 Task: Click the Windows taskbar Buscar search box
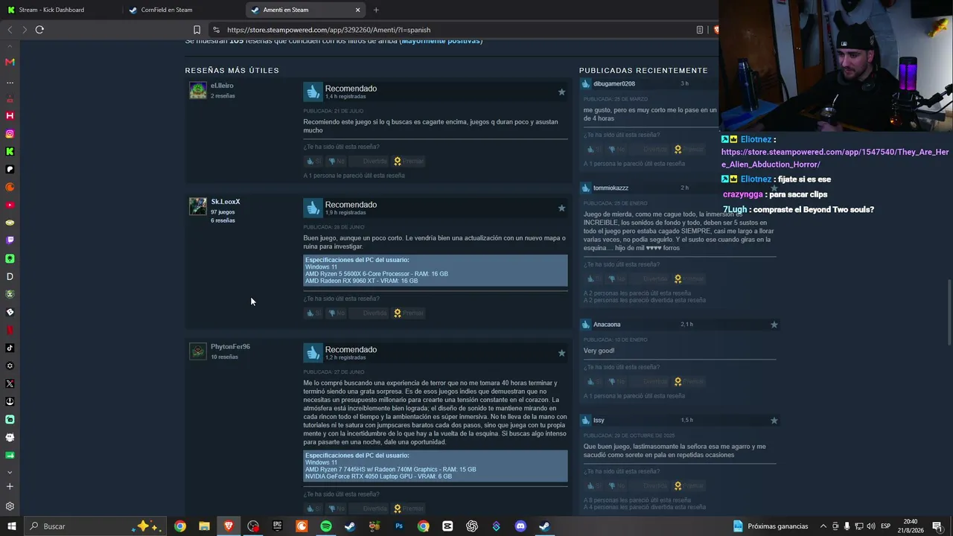tap(94, 526)
